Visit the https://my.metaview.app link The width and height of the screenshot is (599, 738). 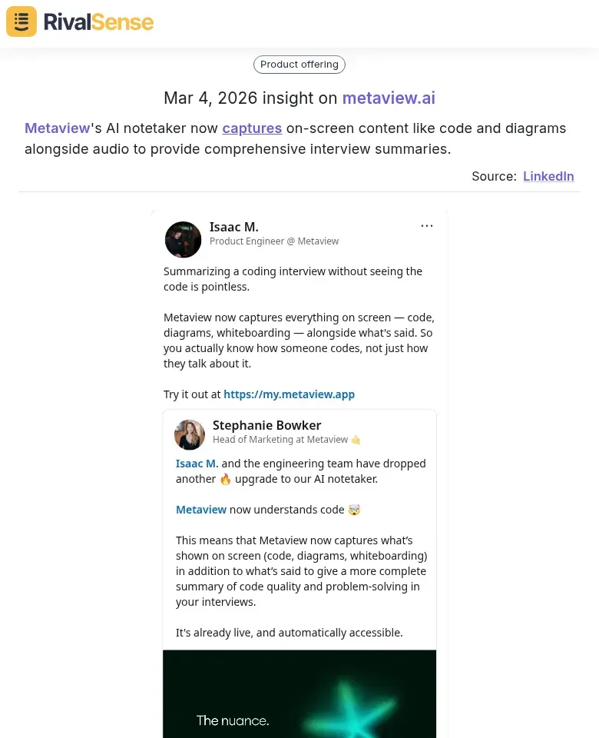pyautogui.click(x=289, y=394)
